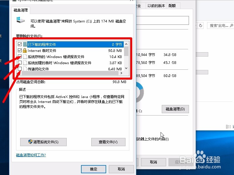Click the 90.8 MB size value
234x175 pixels.
click(x=115, y=50)
